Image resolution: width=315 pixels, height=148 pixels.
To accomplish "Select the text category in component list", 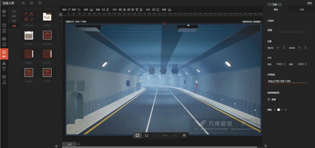I will [14, 11].
